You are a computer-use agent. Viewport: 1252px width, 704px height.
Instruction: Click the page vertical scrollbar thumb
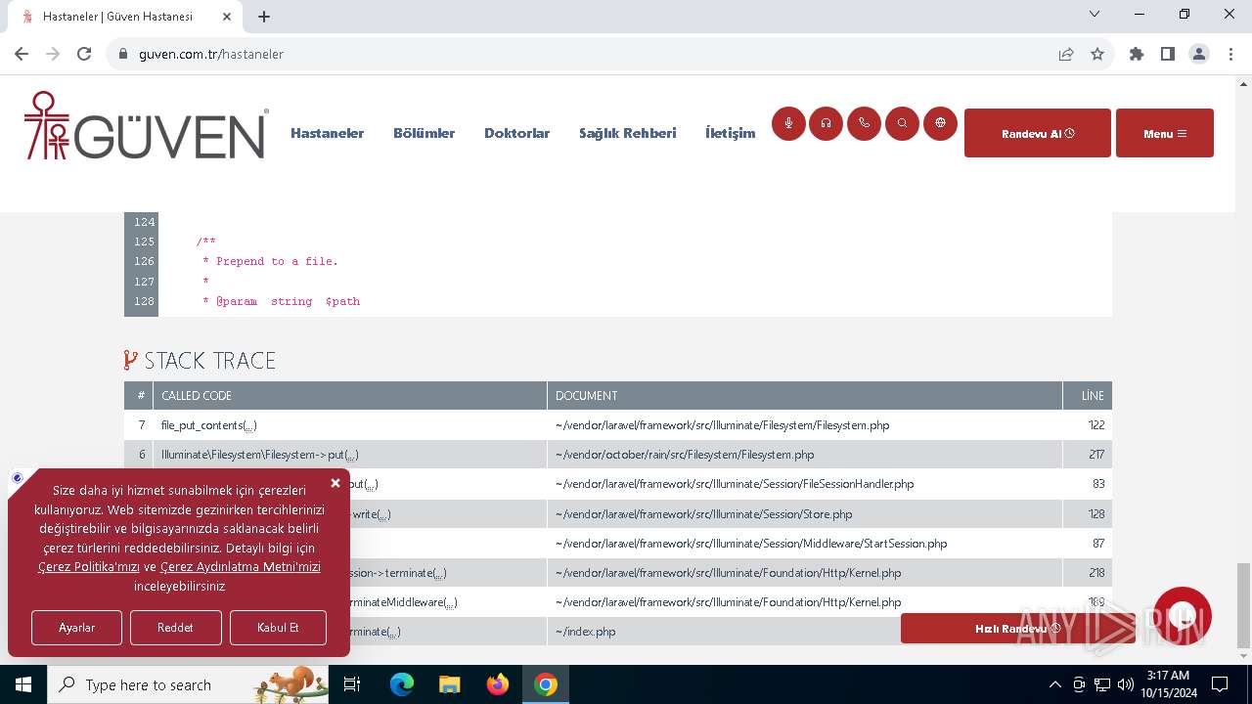[1243, 605]
